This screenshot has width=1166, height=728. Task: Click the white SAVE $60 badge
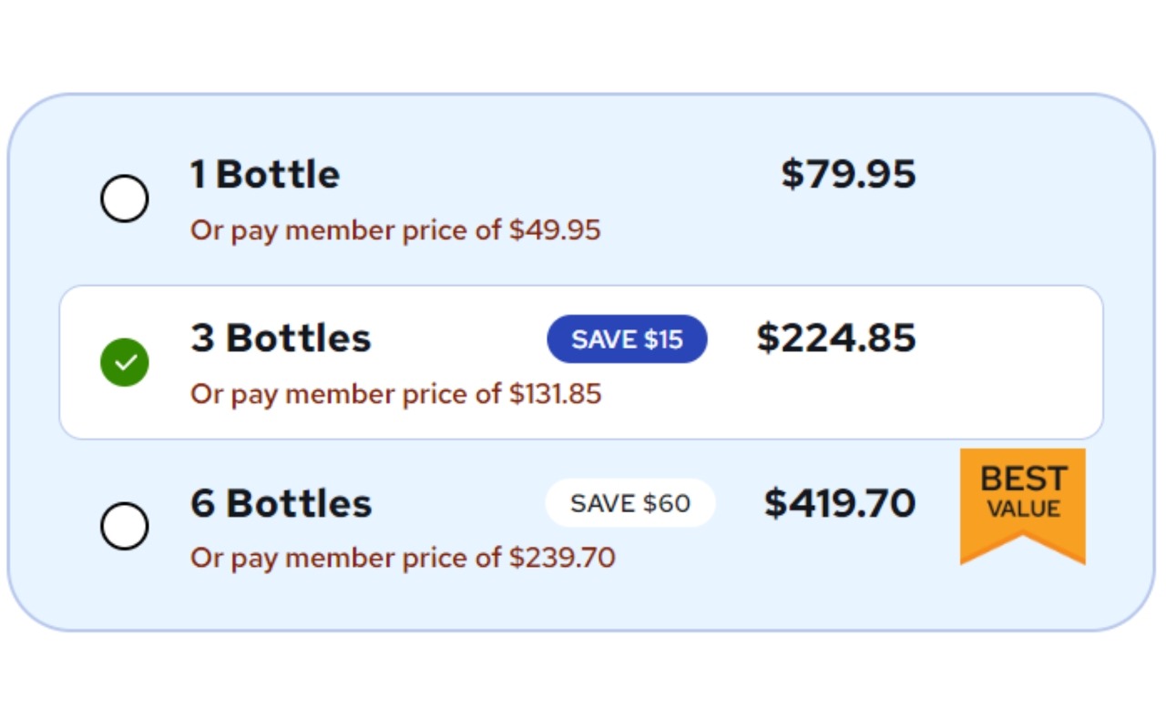point(629,503)
